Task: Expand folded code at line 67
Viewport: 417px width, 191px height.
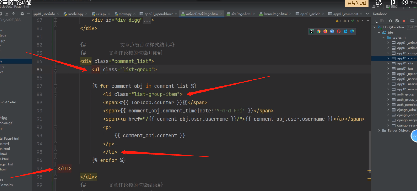Action: pos(55,20)
